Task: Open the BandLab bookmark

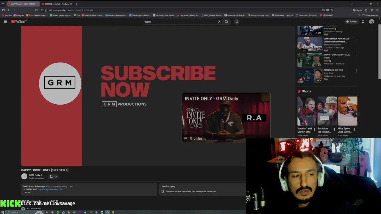Action: pos(92,15)
